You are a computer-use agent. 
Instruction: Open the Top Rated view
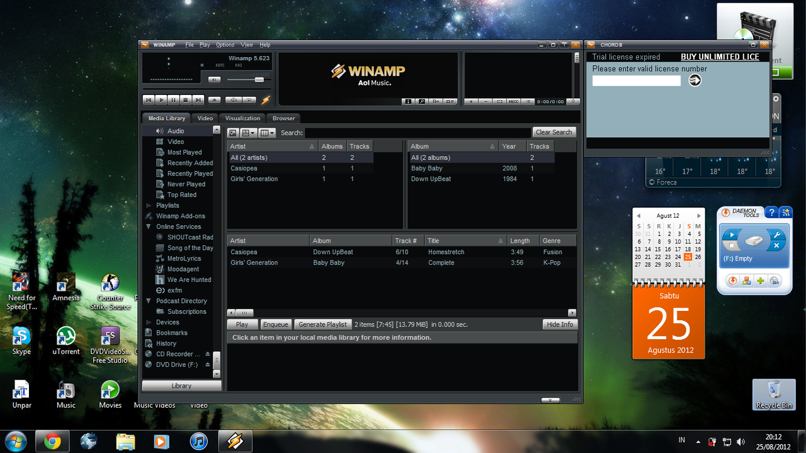[182, 195]
